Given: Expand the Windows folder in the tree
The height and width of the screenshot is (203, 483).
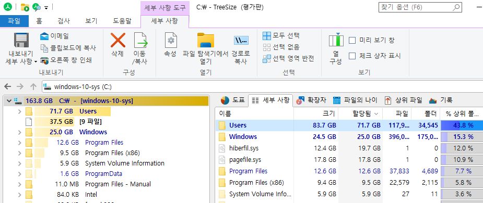Looking at the screenshot, I should 20,132.
